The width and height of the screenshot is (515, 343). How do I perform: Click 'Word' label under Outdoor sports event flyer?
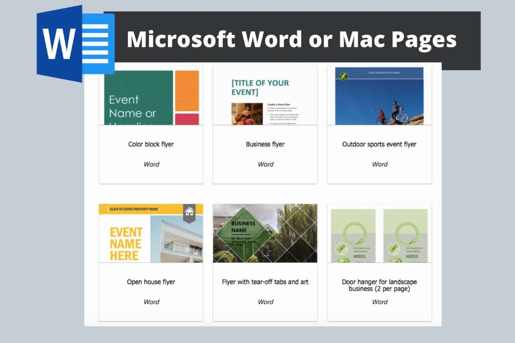(380, 164)
